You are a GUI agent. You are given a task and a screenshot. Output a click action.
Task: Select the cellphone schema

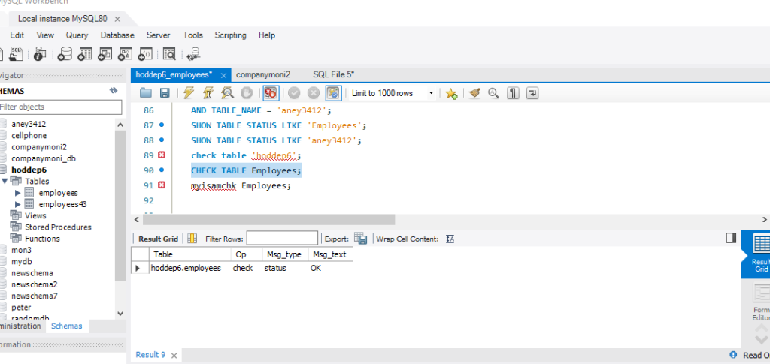point(29,135)
